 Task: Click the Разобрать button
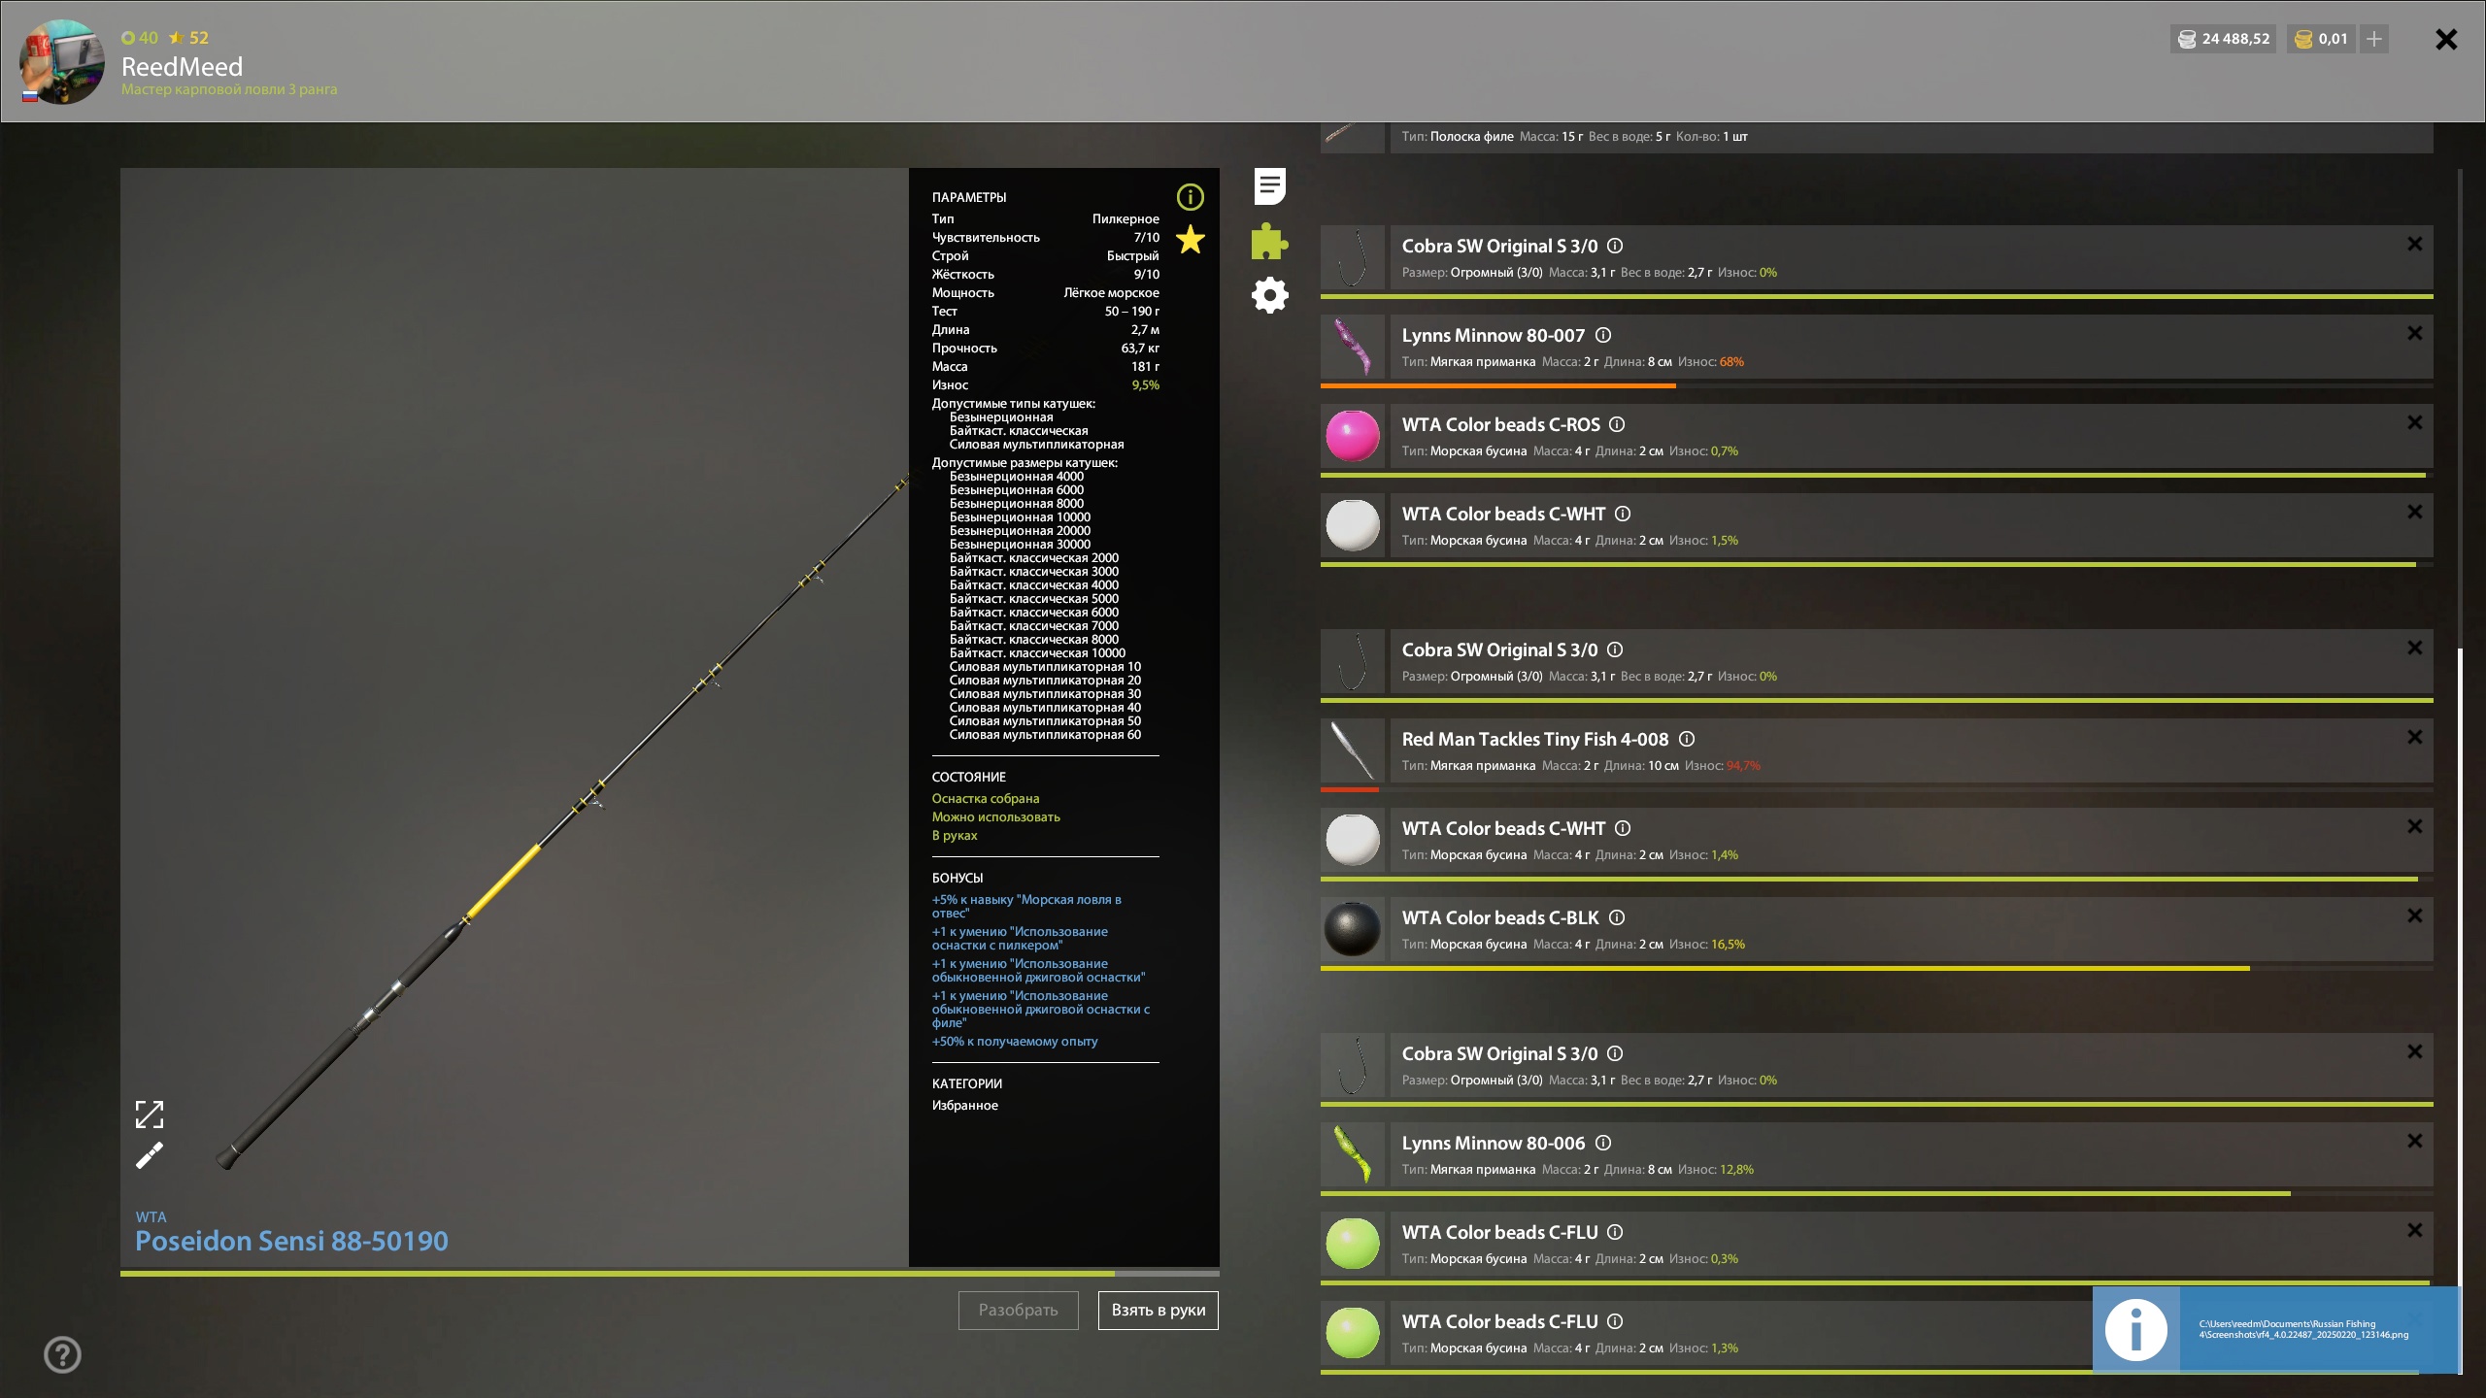(x=1018, y=1310)
